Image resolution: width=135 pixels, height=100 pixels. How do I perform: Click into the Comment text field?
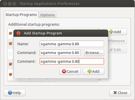pyautogui.click(x=72, y=61)
